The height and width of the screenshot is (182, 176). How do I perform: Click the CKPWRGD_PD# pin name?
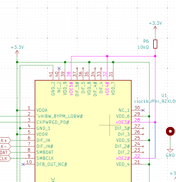tap(53, 122)
